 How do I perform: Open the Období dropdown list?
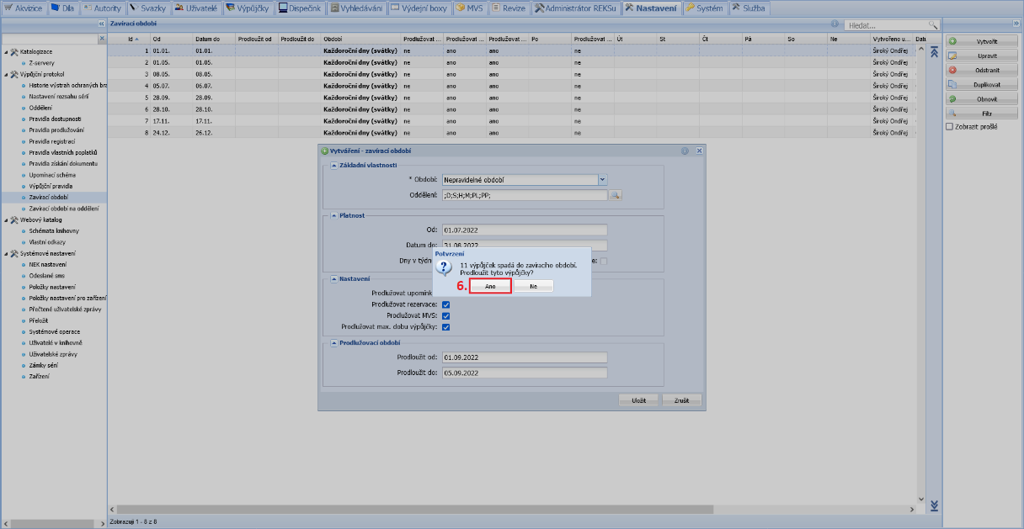(x=602, y=179)
